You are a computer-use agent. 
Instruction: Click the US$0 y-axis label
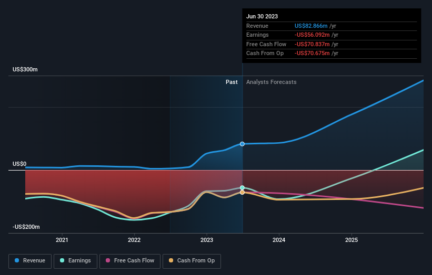pyautogui.click(x=19, y=164)
